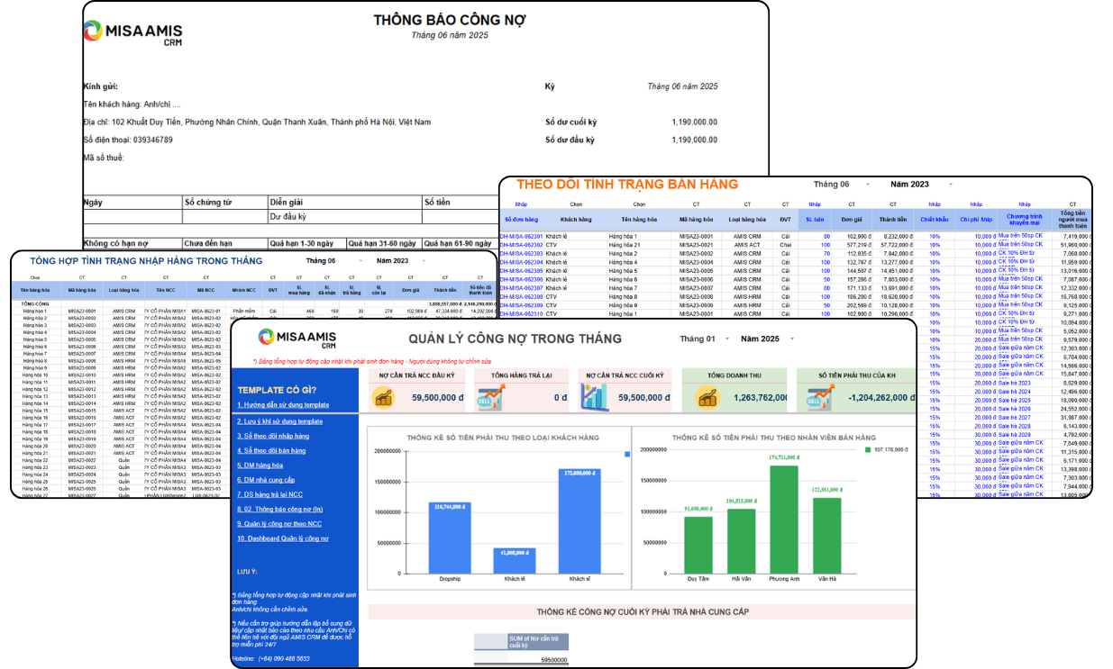
Task: Select the Chương trình khuyến mại column header
Action: coord(1025,219)
